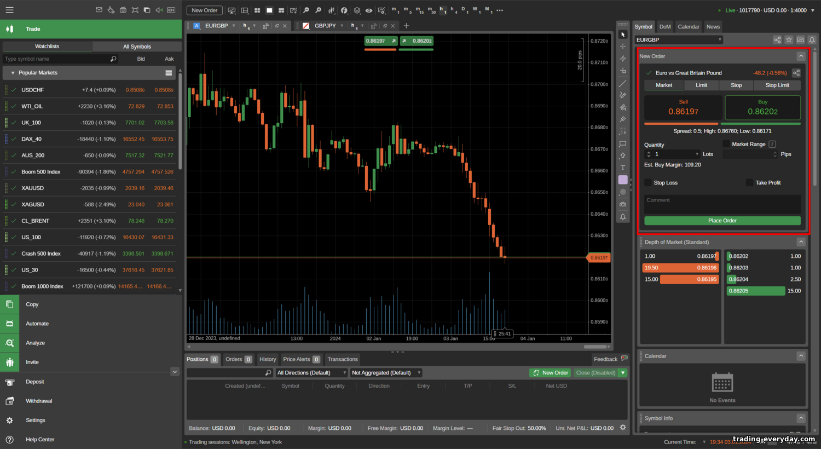
Task: Enable the Take Profit checkbox
Action: pyautogui.click(x=749, y=183)
